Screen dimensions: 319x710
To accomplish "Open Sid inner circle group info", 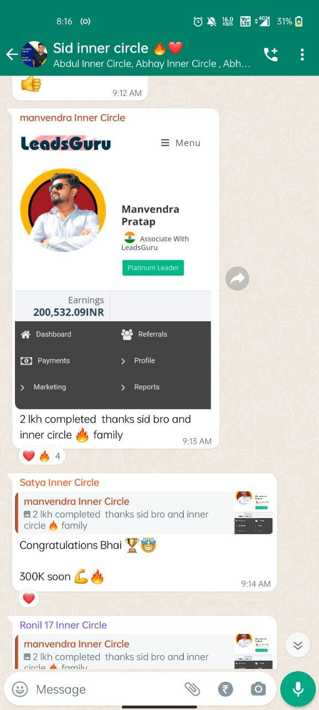I will coord(152,54).
